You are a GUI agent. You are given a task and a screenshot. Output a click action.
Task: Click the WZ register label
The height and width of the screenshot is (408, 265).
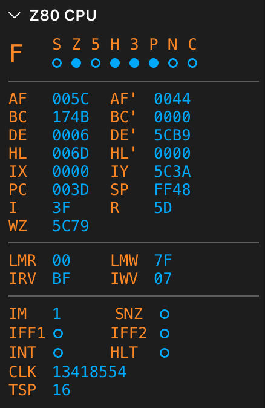(x=18, y=226)
